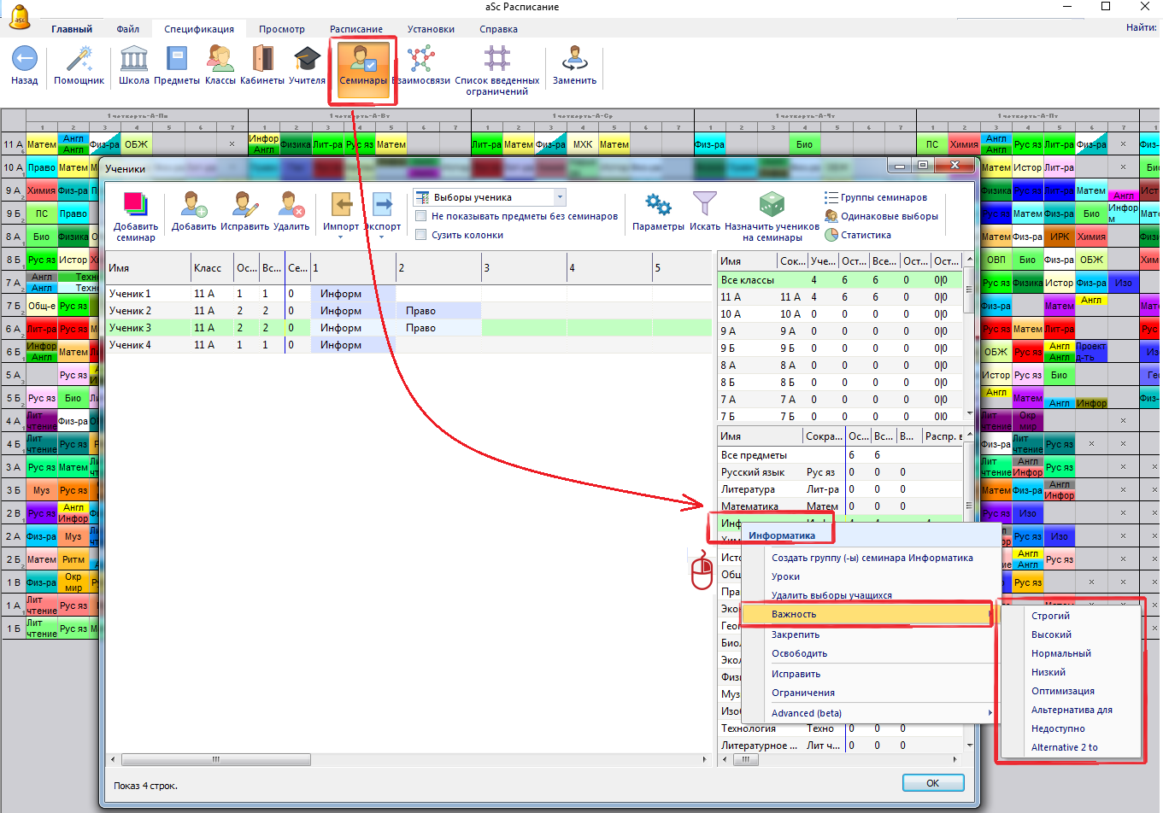Open the Импорт dropdown arrow
This screenshot has width=1163, height=813.
(x=341, y=237)
